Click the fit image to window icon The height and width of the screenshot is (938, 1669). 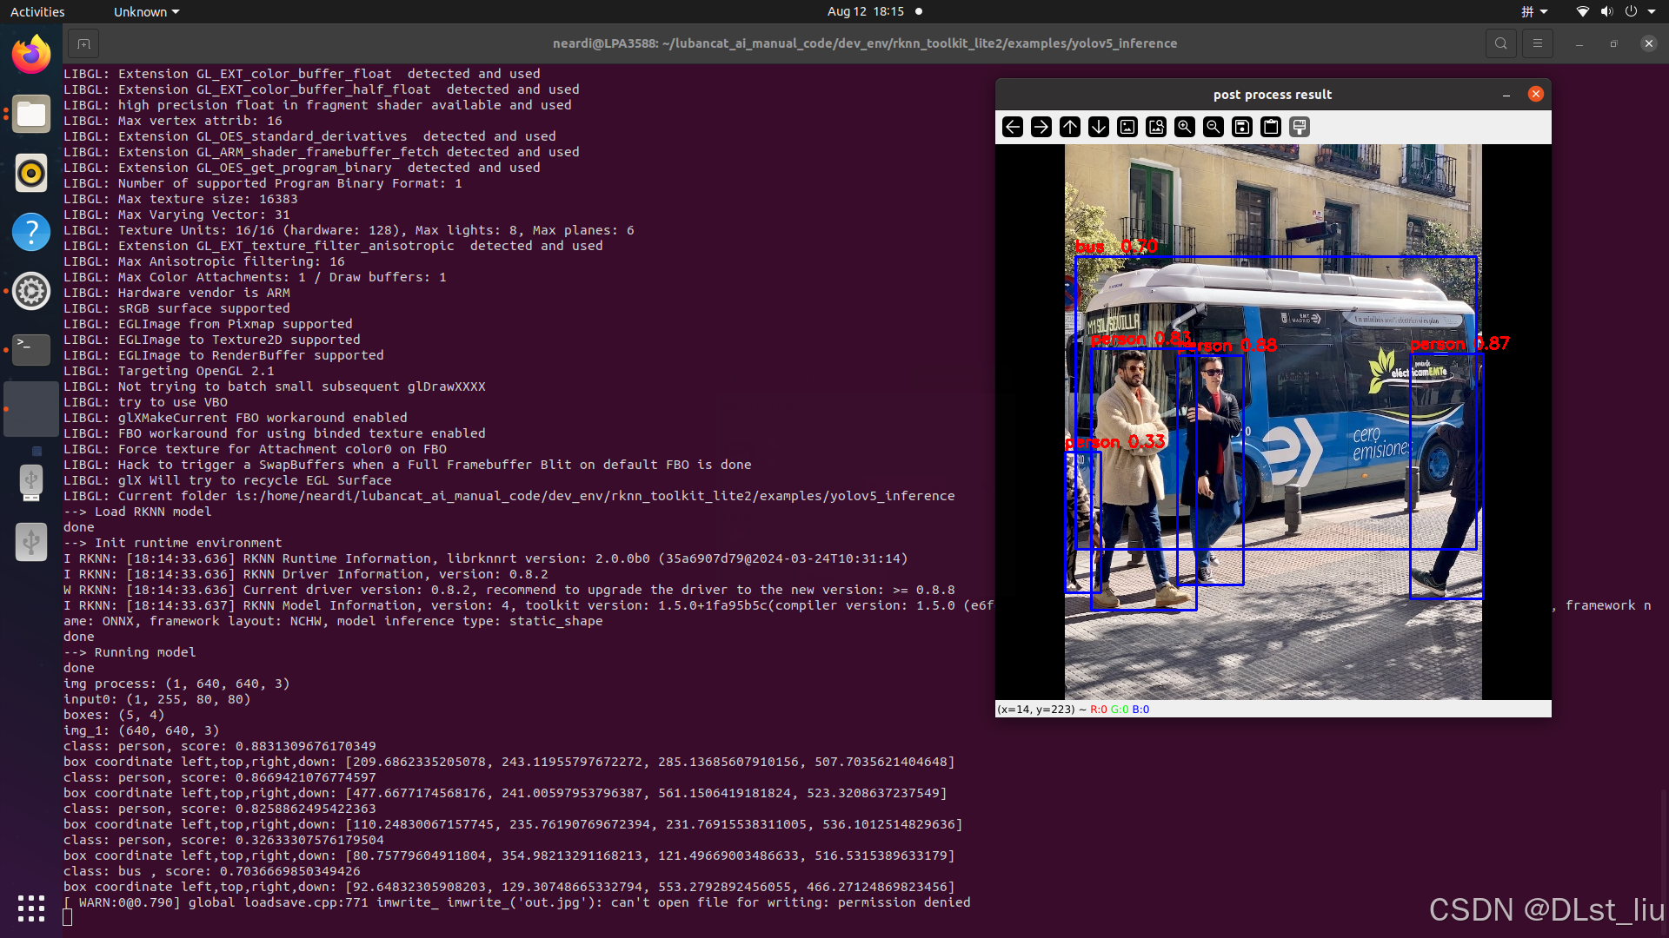coord(1156,128)
